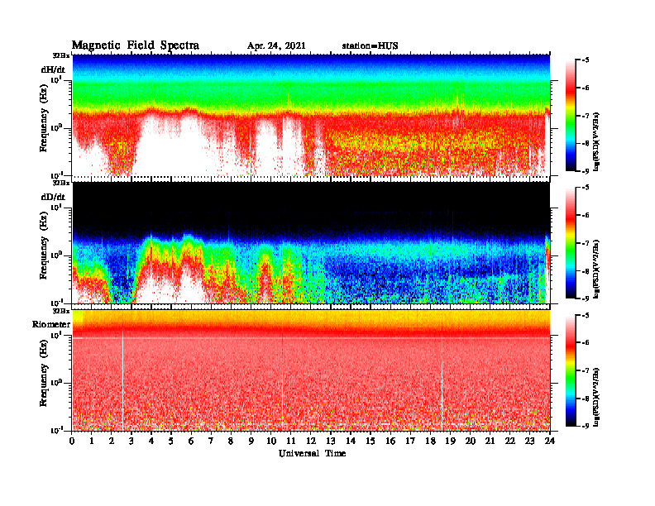This screenshot has height=506, width=655.
Task: Click the hour "24" tick label
Action: click(x=550, y=441)
